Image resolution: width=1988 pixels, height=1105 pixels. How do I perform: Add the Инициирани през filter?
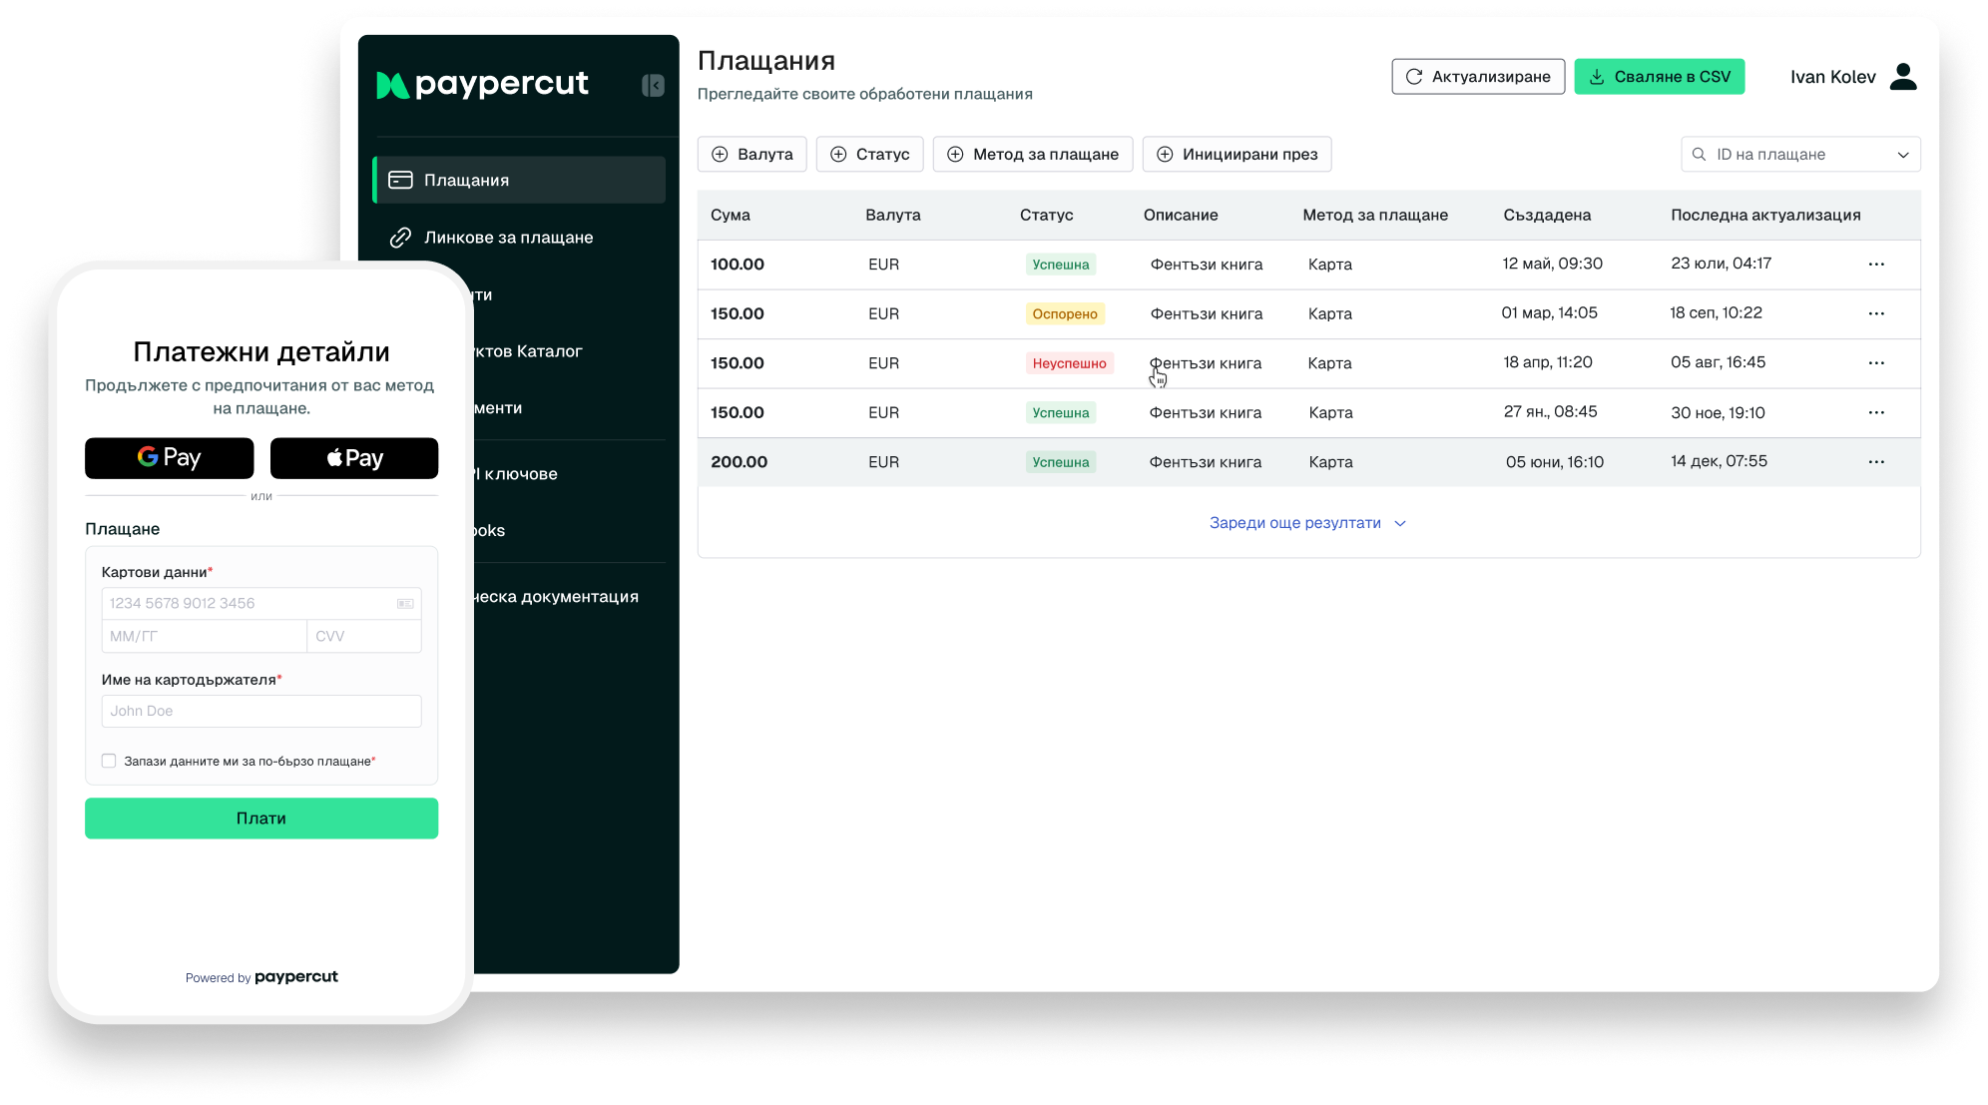[1238, 155]
